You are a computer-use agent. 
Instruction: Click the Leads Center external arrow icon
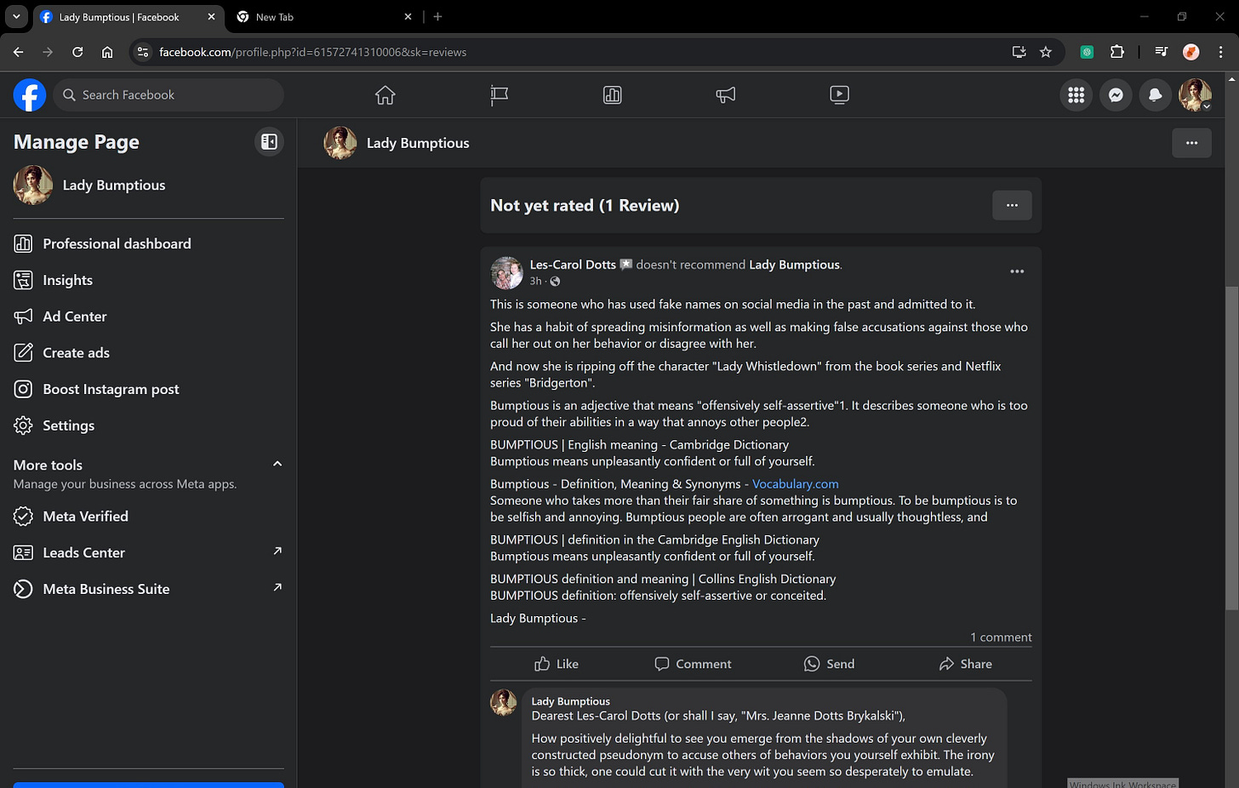coord(277,551)
